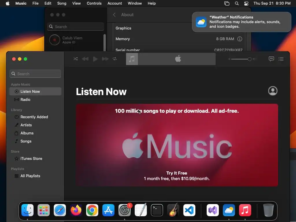Open TextEdit from the Dock
Screen dimensions: 296x222
(141, 210)
